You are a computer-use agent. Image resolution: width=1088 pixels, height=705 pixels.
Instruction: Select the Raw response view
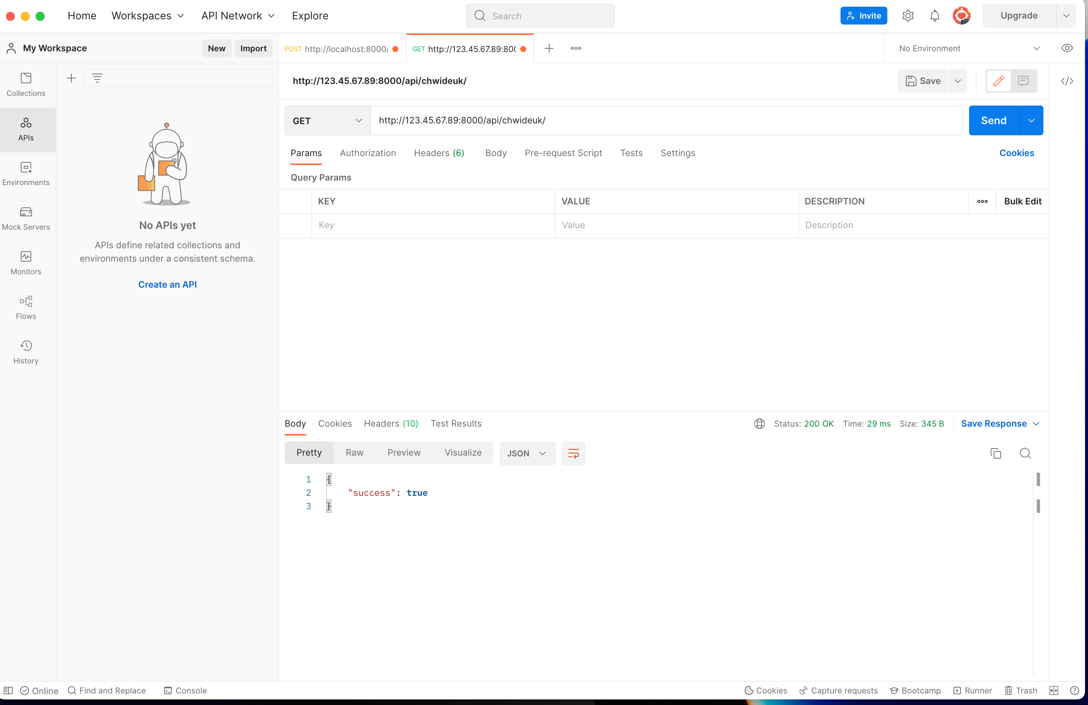coord(354,452)
